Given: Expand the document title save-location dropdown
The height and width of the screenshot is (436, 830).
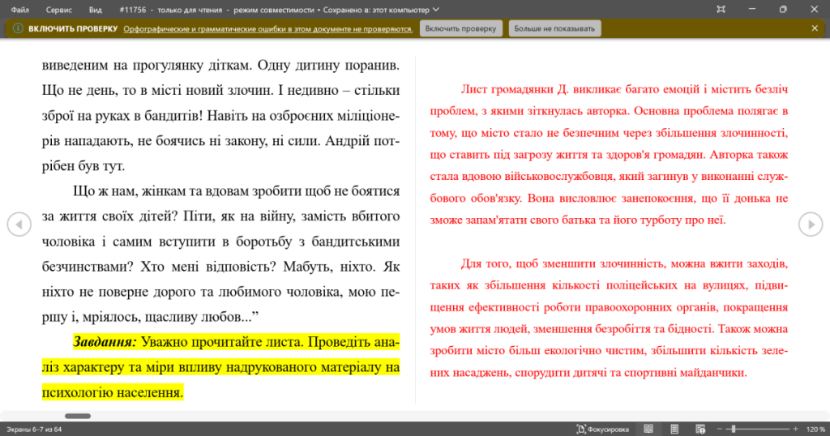Looking at the screenshot, I should 437,10.
